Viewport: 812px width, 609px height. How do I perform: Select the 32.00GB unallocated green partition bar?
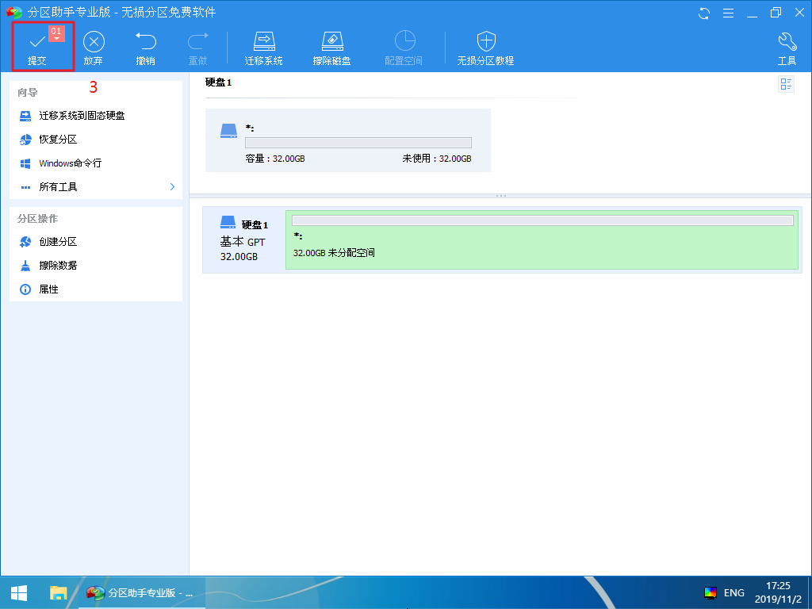point(542,241)
